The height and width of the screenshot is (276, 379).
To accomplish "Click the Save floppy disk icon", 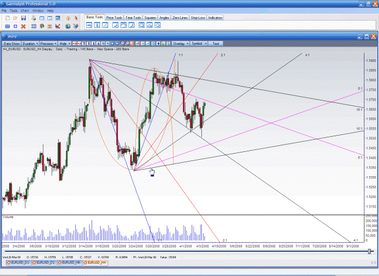I will pyautogui.click(x=24, y=18).
